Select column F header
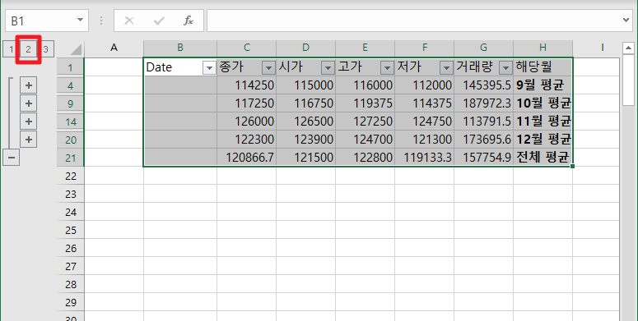This screenshot has width=638, height=321. [x=425, y=48]
